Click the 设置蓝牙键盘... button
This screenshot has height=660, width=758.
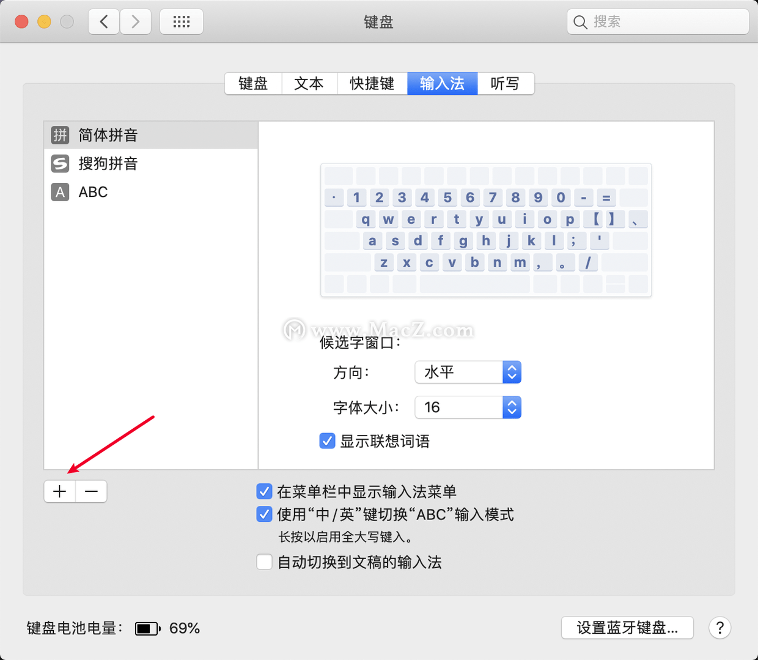point(627,628)
